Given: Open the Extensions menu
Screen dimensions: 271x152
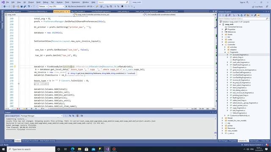Looking at the screenshot, I should tap(76, 2).
